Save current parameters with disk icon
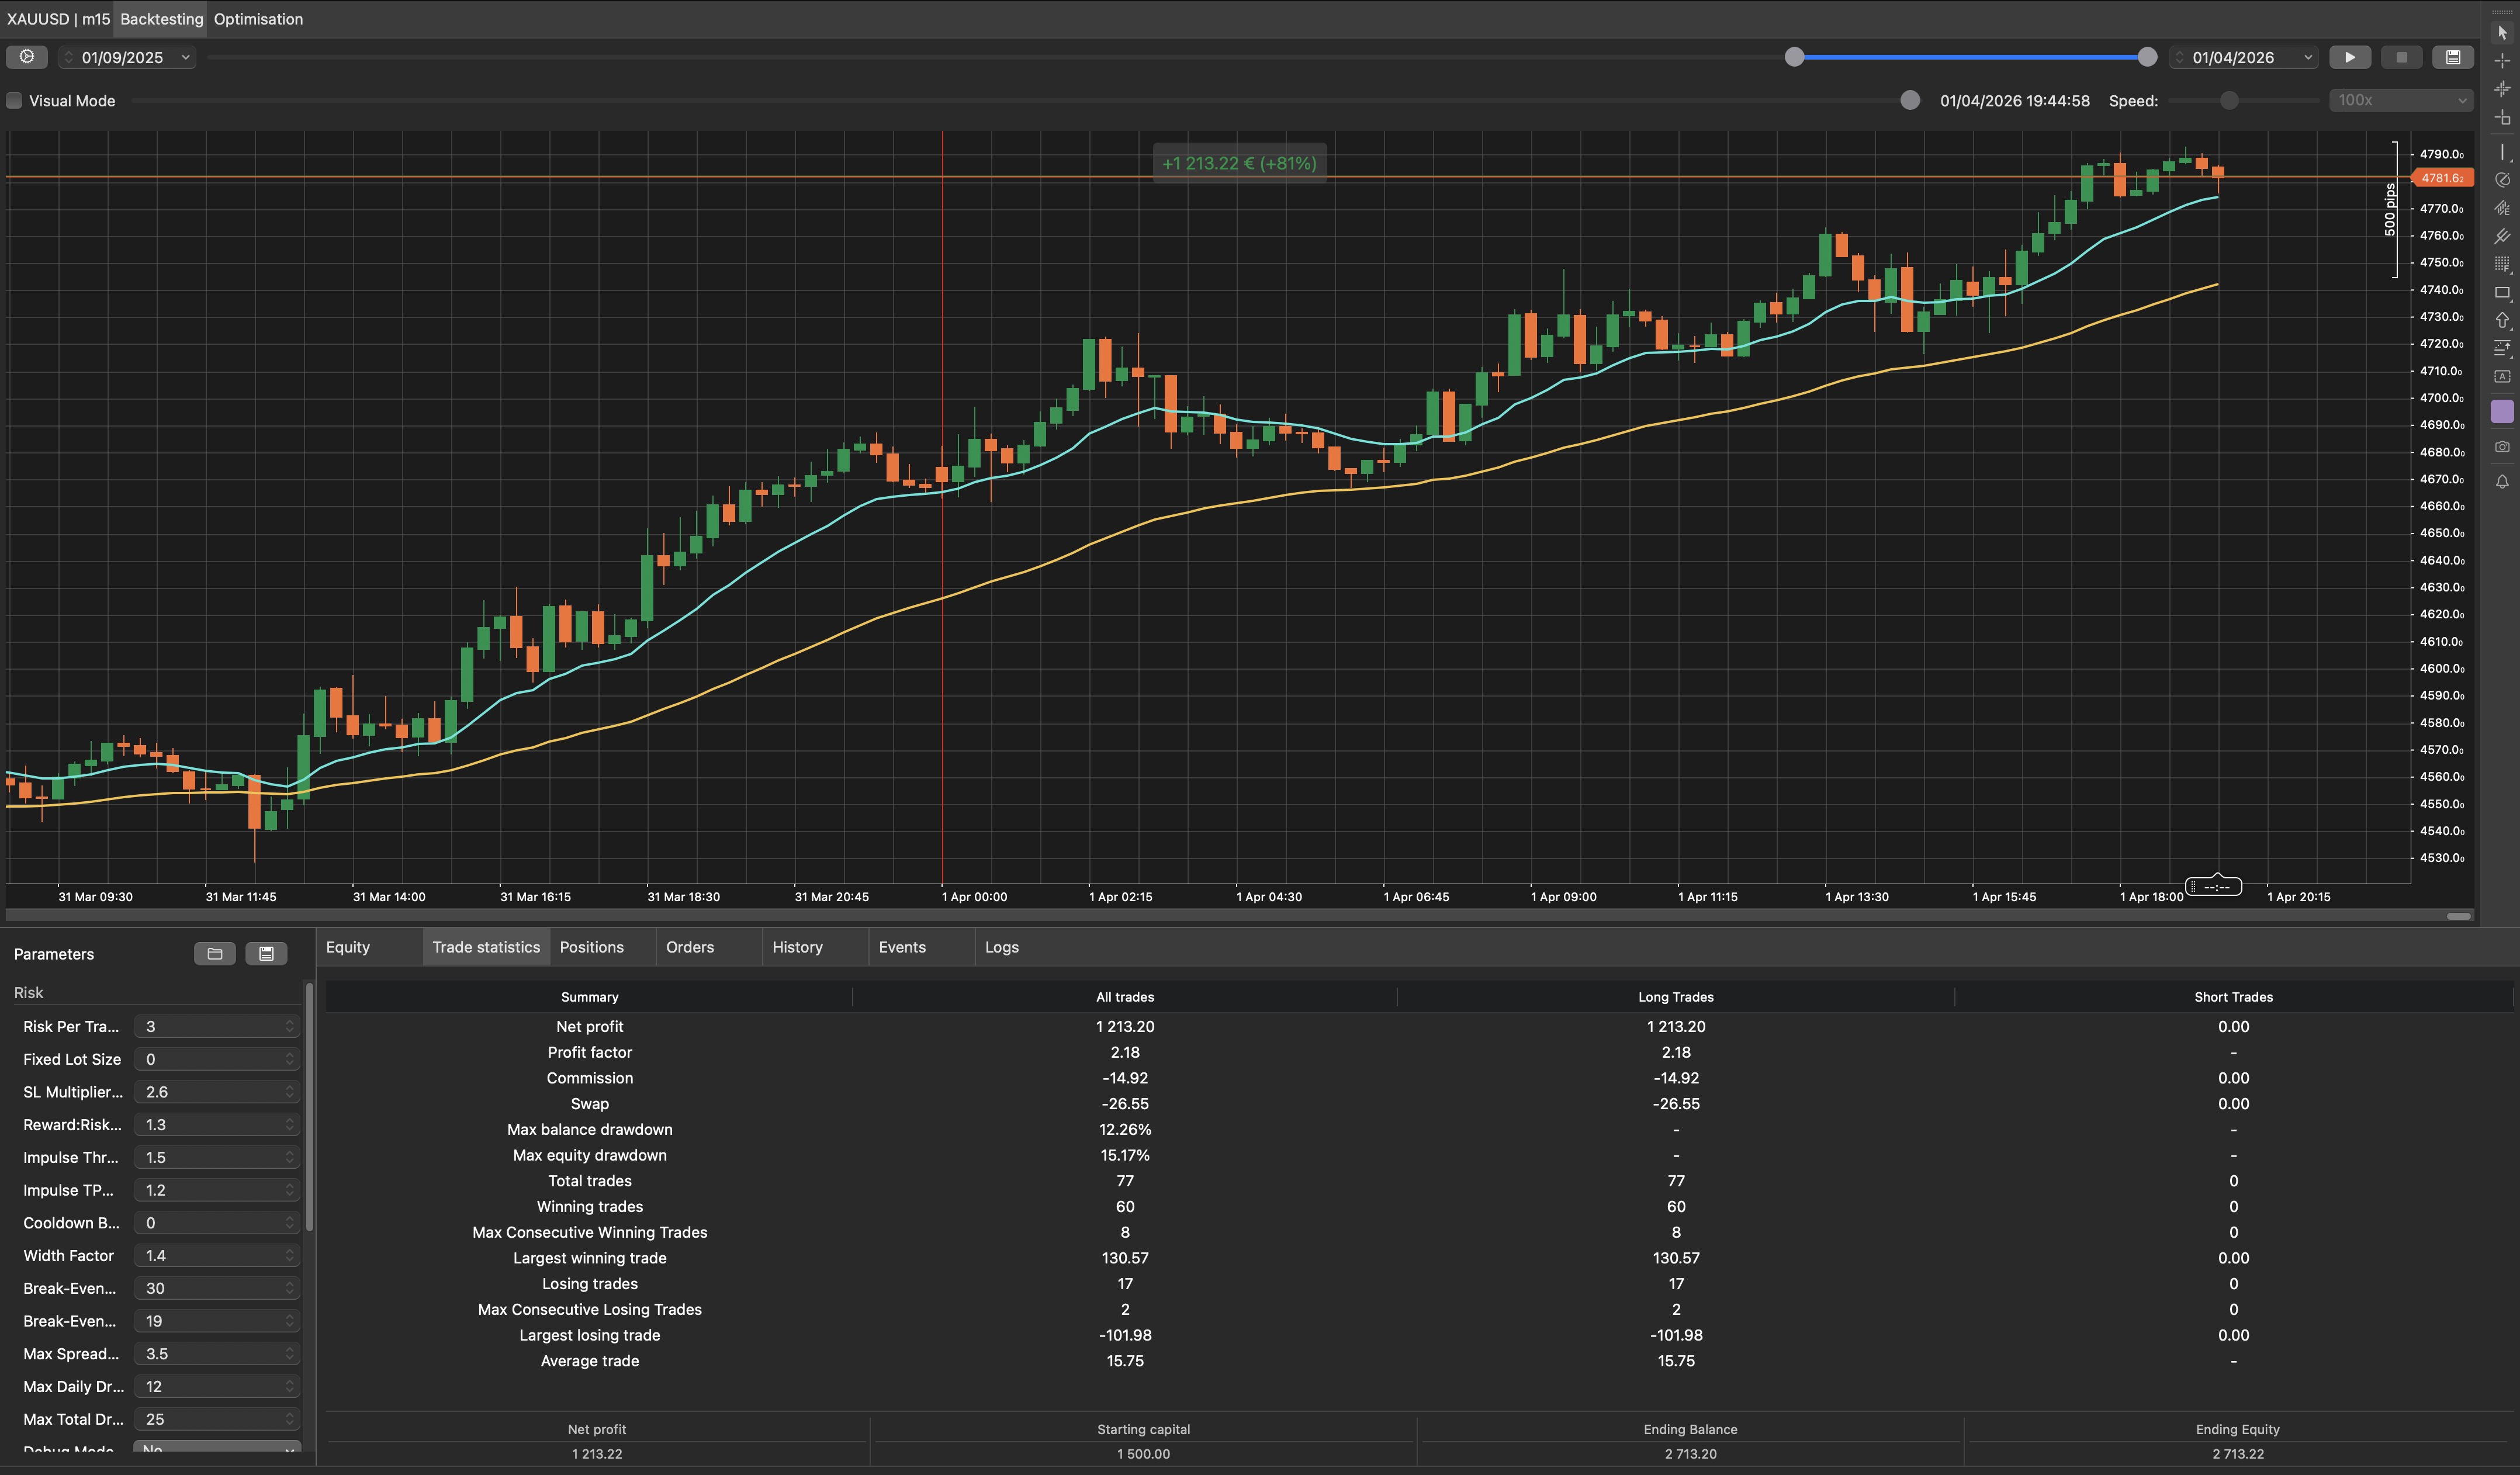 pos(266,953)
